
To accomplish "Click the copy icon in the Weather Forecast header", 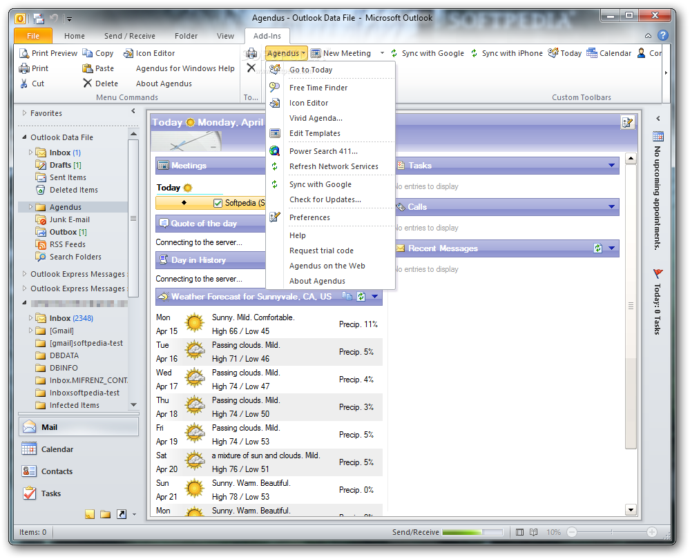I will [x=347, y=297].
